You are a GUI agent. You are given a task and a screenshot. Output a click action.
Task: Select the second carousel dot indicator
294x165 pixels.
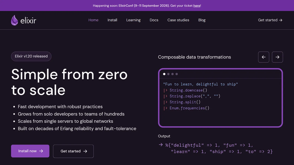click(168, 74)
